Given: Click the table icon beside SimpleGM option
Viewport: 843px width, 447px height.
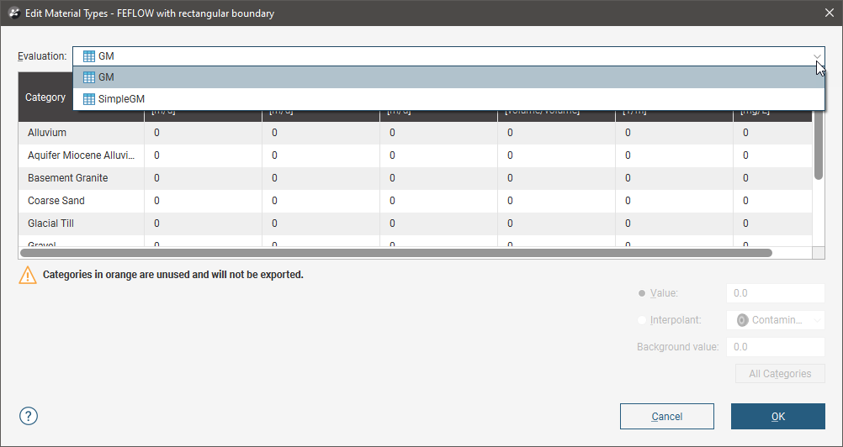Looking at the screenshot, I should pos(89,99).
